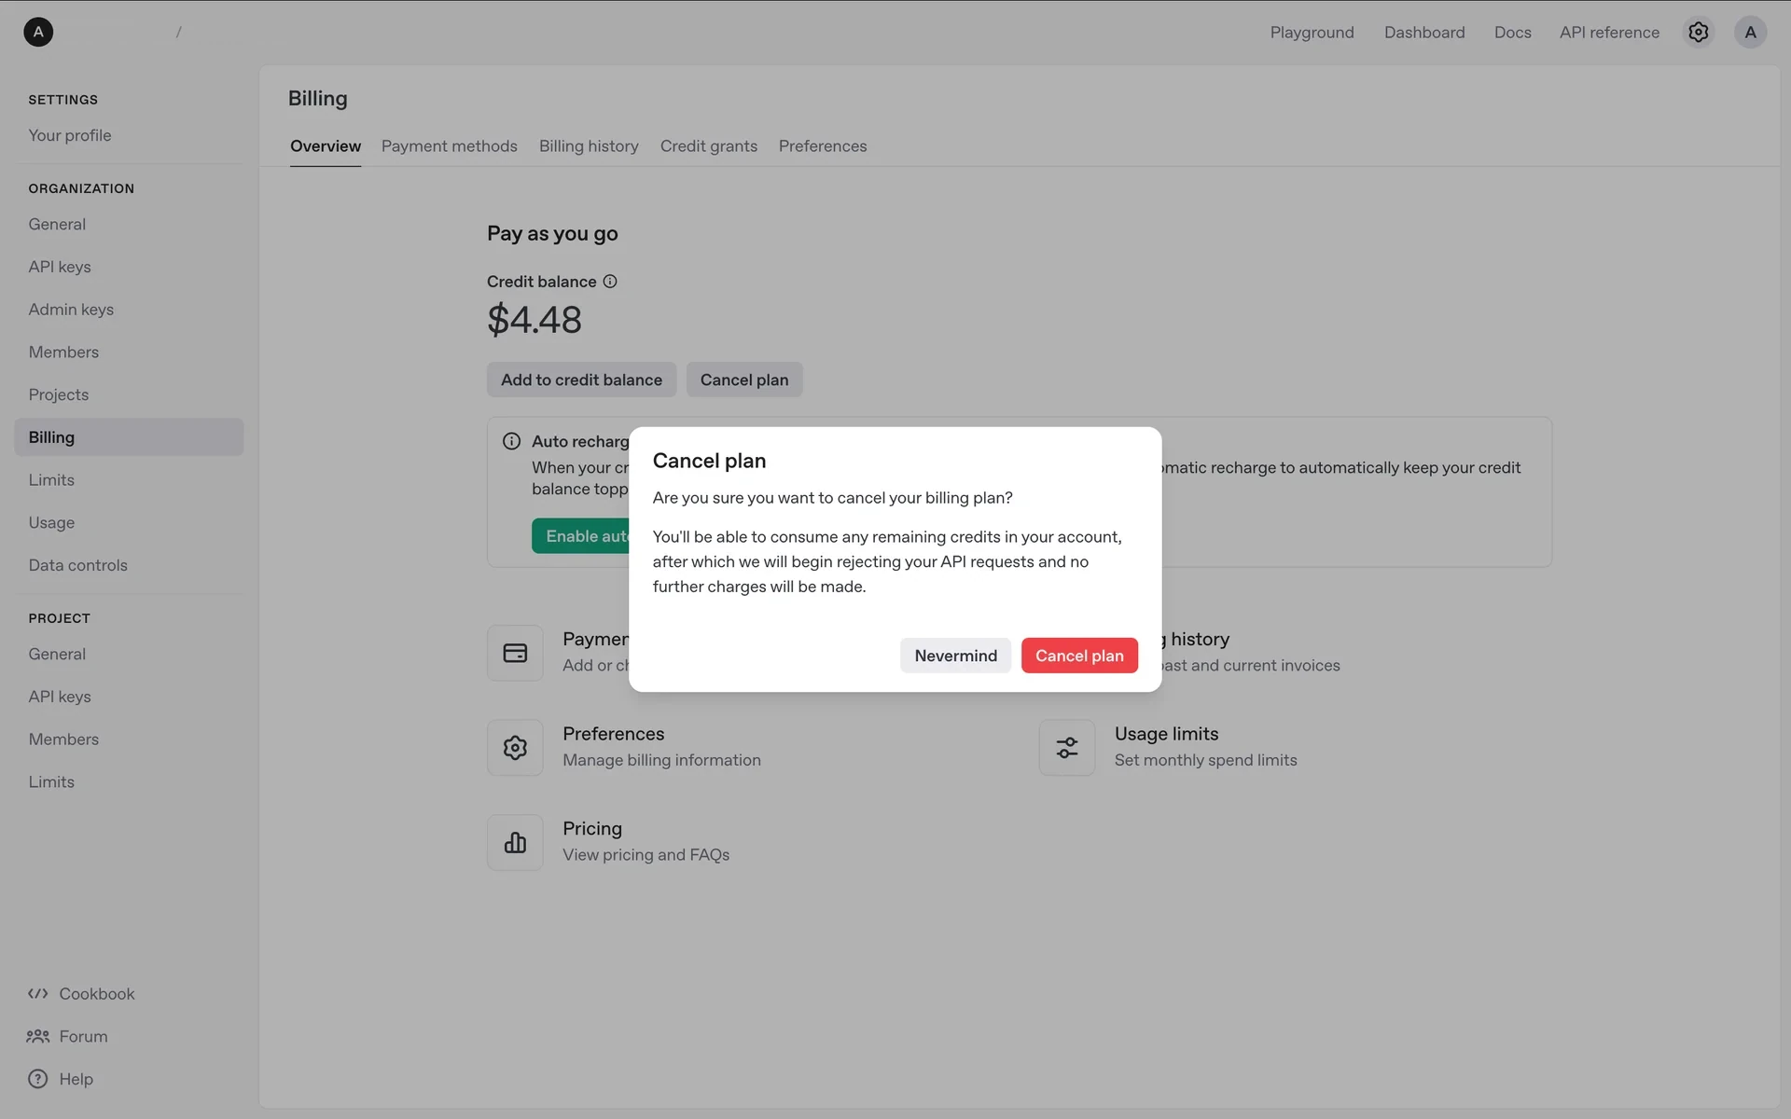The image size is (1791, 1119).
Task: Dismiss the dialog with Nevermind
Action: [955, 656]
